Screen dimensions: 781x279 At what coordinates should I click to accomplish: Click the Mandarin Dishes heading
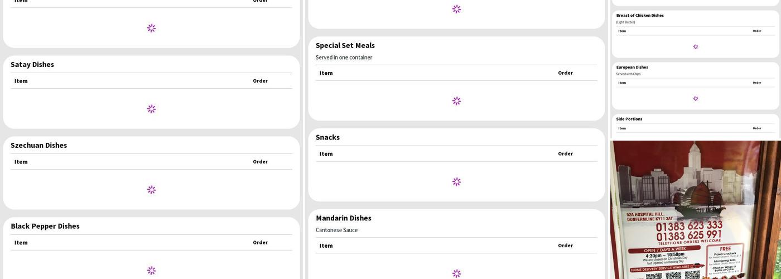click(344, 218)
